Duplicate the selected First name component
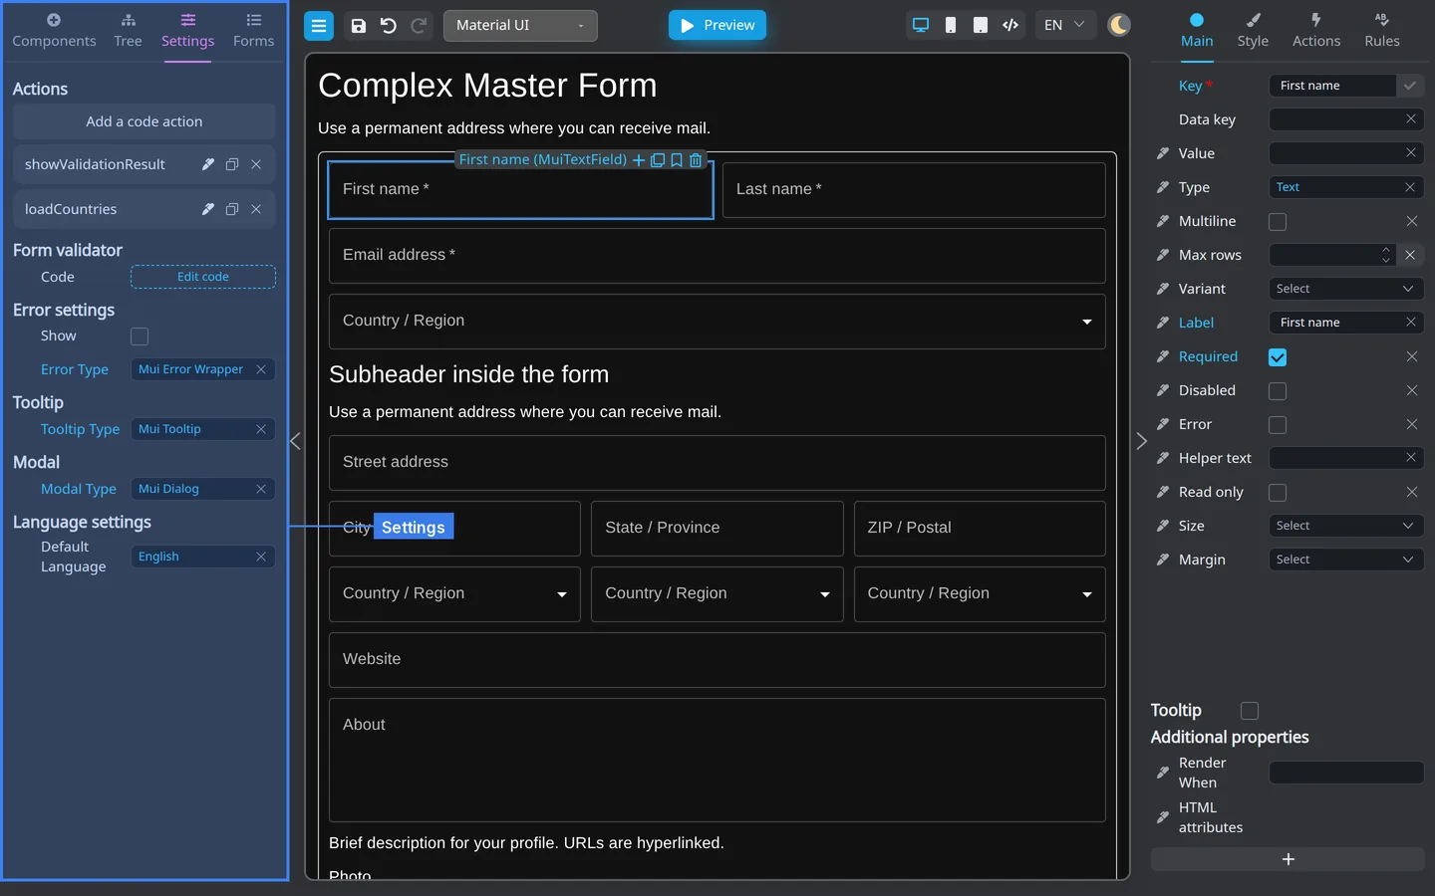Viewport: 1435px width, 896px height. 658,160
